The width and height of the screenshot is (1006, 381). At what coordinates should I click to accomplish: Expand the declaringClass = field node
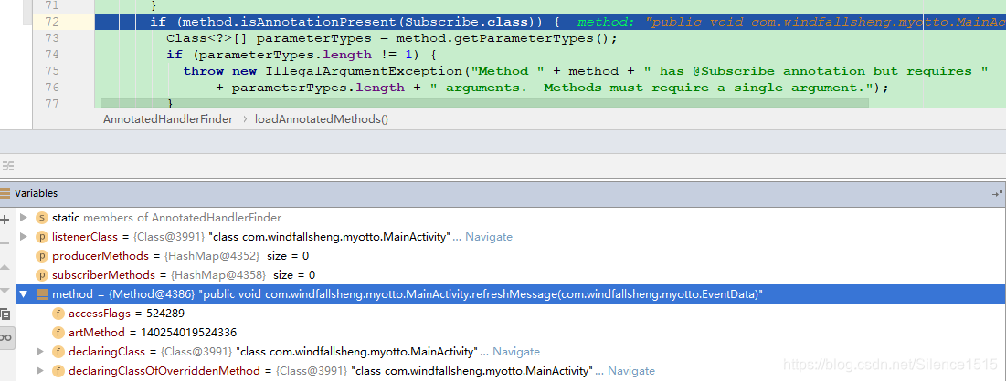click(x=40, y=352)
